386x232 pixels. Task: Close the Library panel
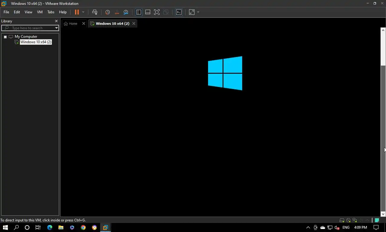click(56, 21)
